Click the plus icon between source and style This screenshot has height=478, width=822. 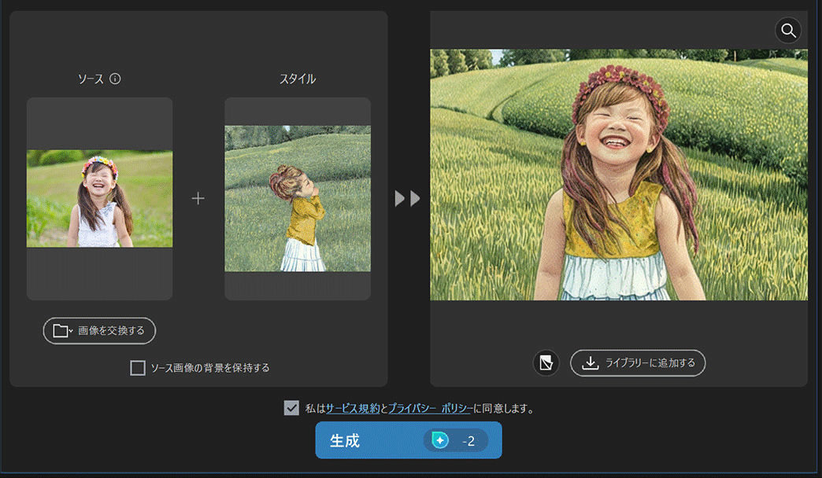tap(198, 199)
